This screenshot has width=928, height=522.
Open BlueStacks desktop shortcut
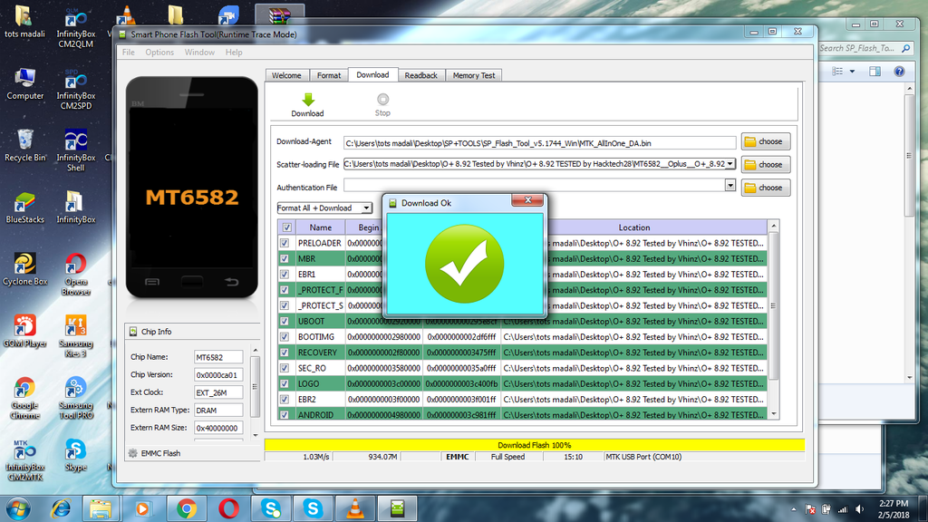24,207
